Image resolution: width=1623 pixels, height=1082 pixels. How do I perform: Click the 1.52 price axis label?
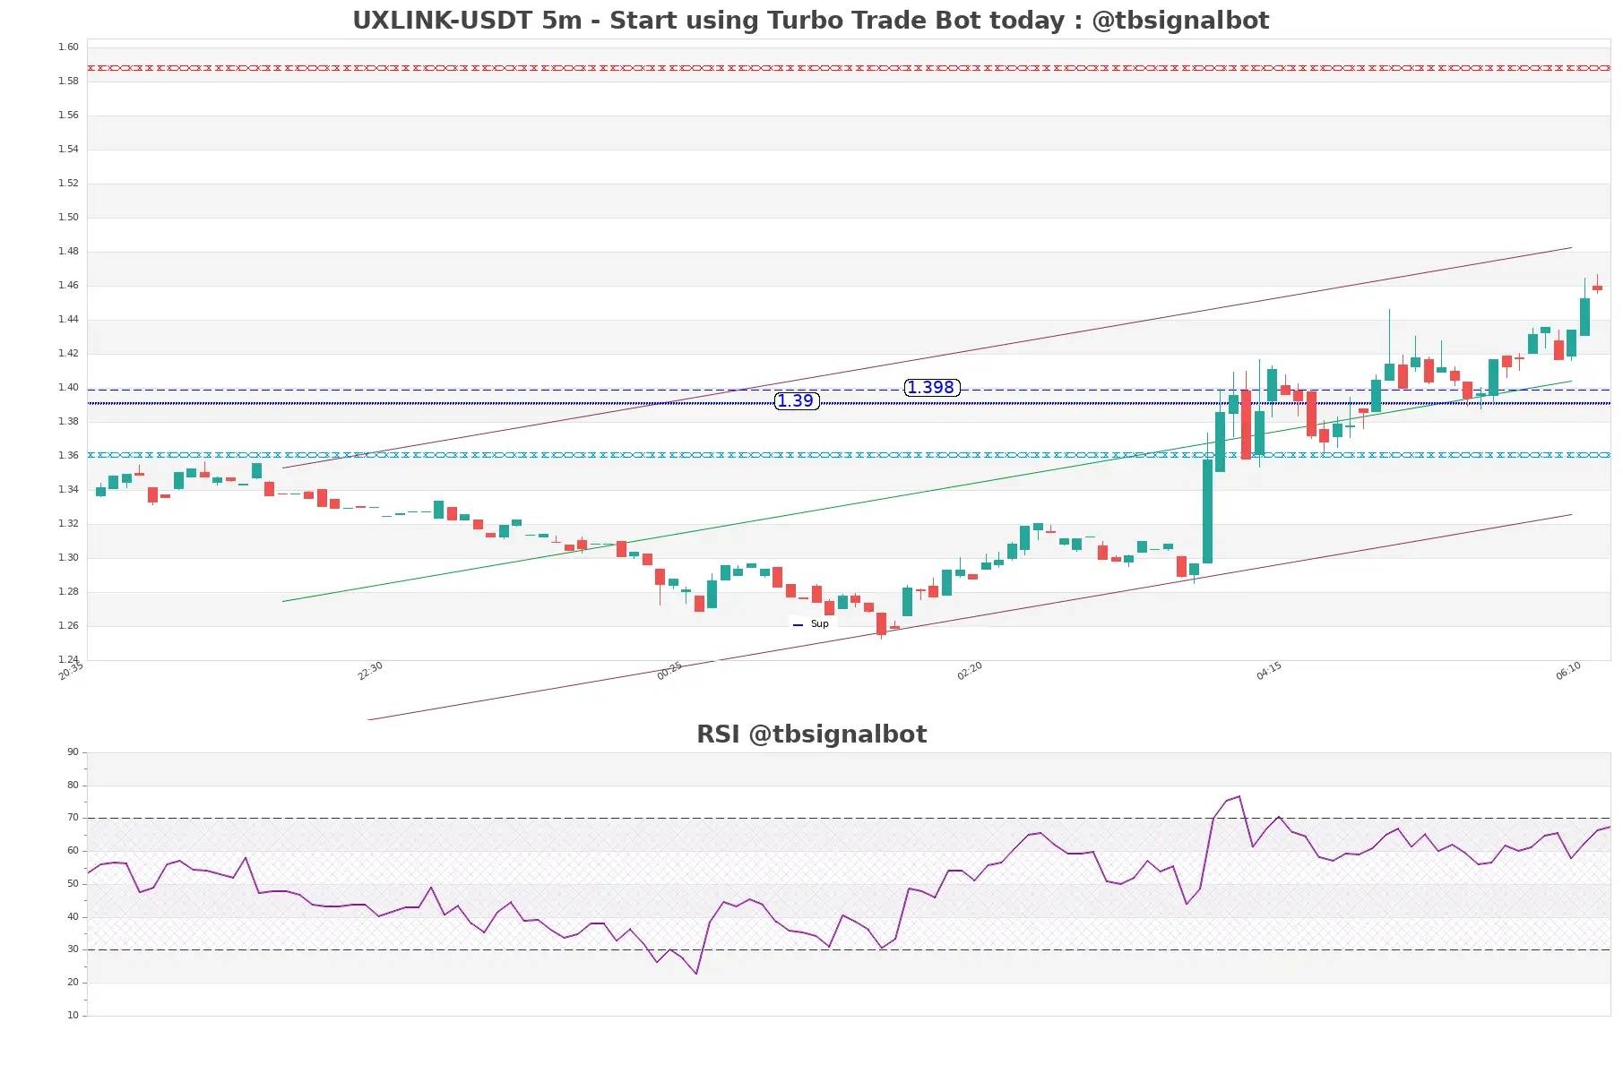coord(68,183)
